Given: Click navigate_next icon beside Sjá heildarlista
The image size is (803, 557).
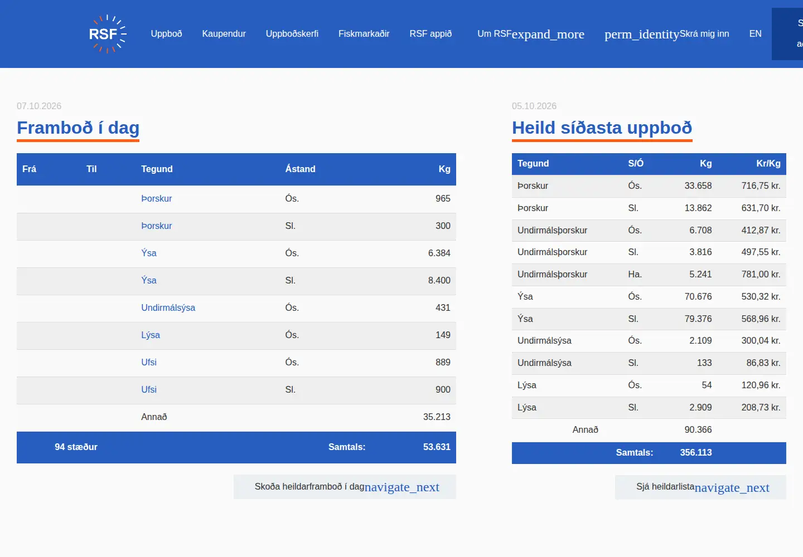Looking at the screenshot, I should pos(732,488).
